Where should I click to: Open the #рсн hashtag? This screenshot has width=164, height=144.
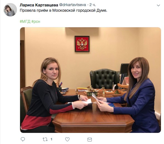pyautogui.click(x=36, y=21)
